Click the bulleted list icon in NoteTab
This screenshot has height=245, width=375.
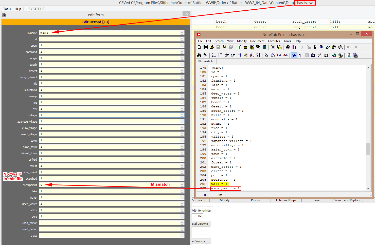(214, 55)
